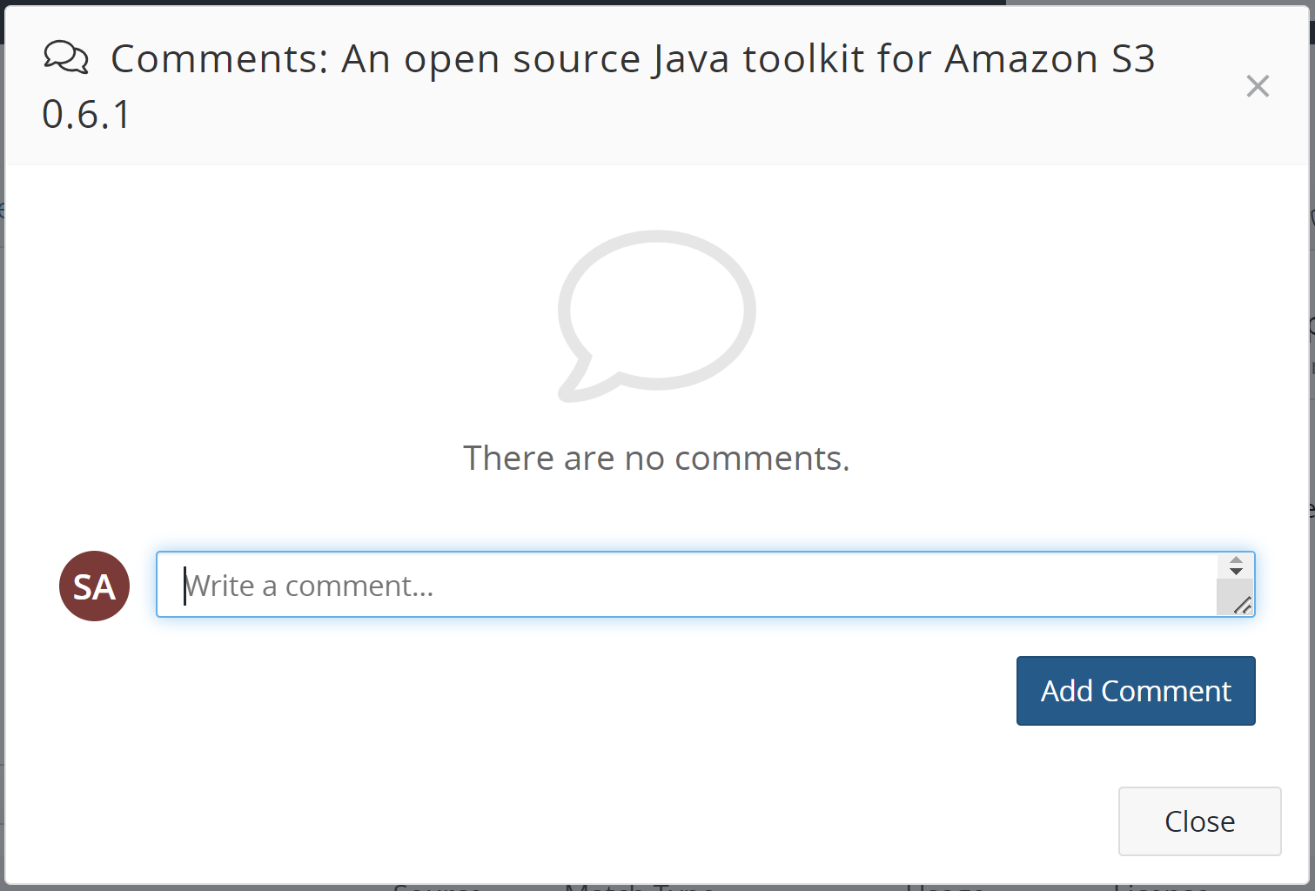1315x891 pixels.
Task: Click inside the Write a comment field
Action: coord(609,585)
